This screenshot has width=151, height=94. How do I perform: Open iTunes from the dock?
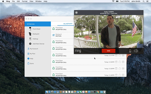(x=83, y=92)
